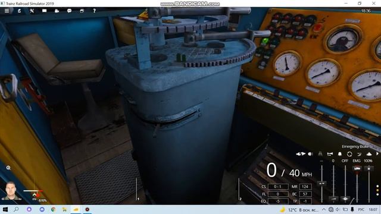Open the volume speaker tray icon
Viewport: 381px width, 214px height.
(338, 209)
